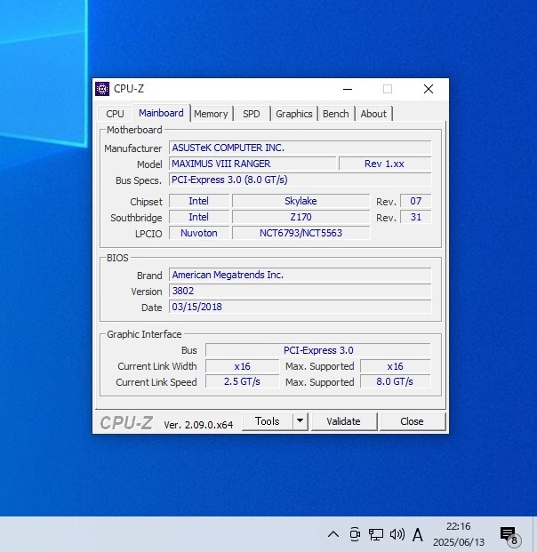Click the Max. Supported x16 link width value
Image resolution: width=537 pixels, height=552 pixels.
(395, 366)
